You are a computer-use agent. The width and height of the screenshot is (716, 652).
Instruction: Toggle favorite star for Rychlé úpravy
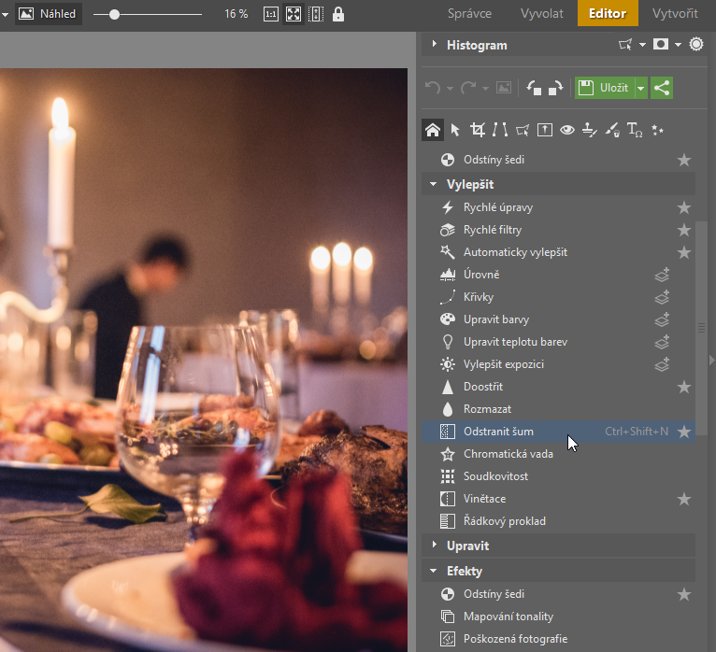click(684, 207)
